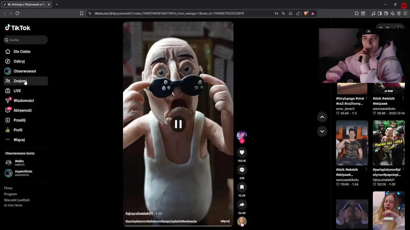The image size is (410, 230).
Task: Click the browser forward arrow
Action: point(11,13)
